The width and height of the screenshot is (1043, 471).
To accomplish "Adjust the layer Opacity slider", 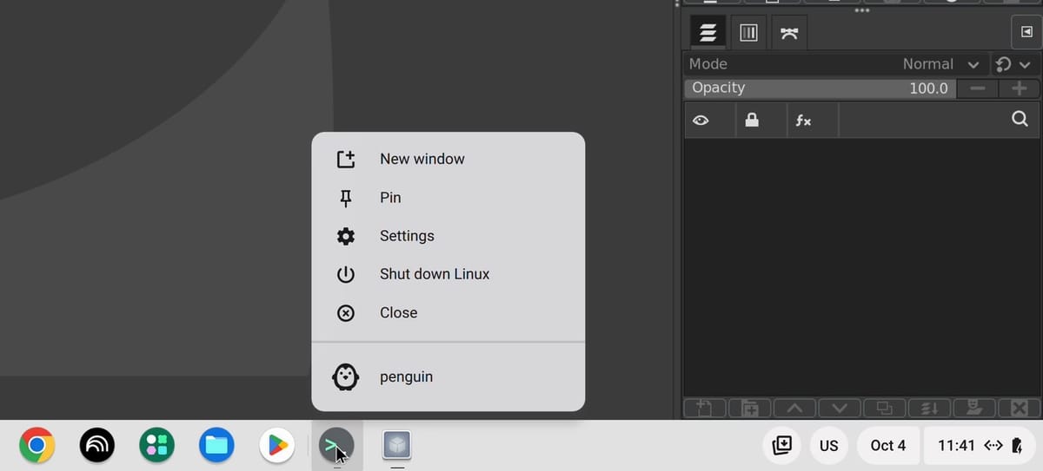I will click(820, 88).
